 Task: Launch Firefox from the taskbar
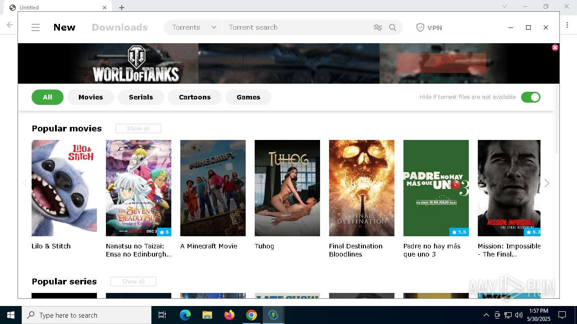229,315
